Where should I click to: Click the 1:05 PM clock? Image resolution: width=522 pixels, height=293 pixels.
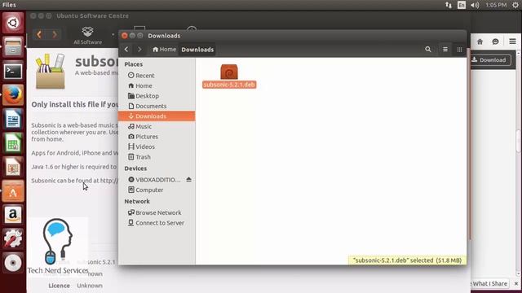pos(496,5)
